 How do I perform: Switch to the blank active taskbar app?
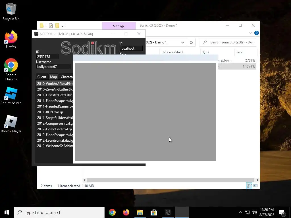[182, 212]
